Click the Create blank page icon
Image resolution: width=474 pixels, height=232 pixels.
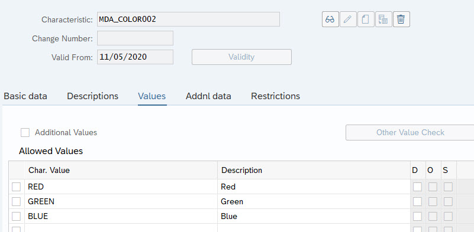(x=366, y=19)
